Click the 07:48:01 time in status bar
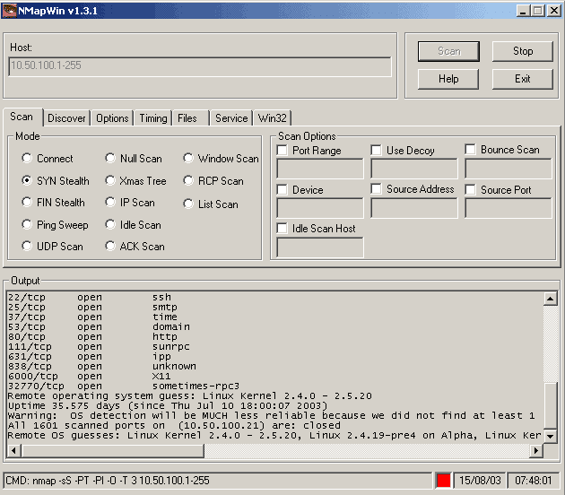 pyautogui.click(x=533, y=481)
